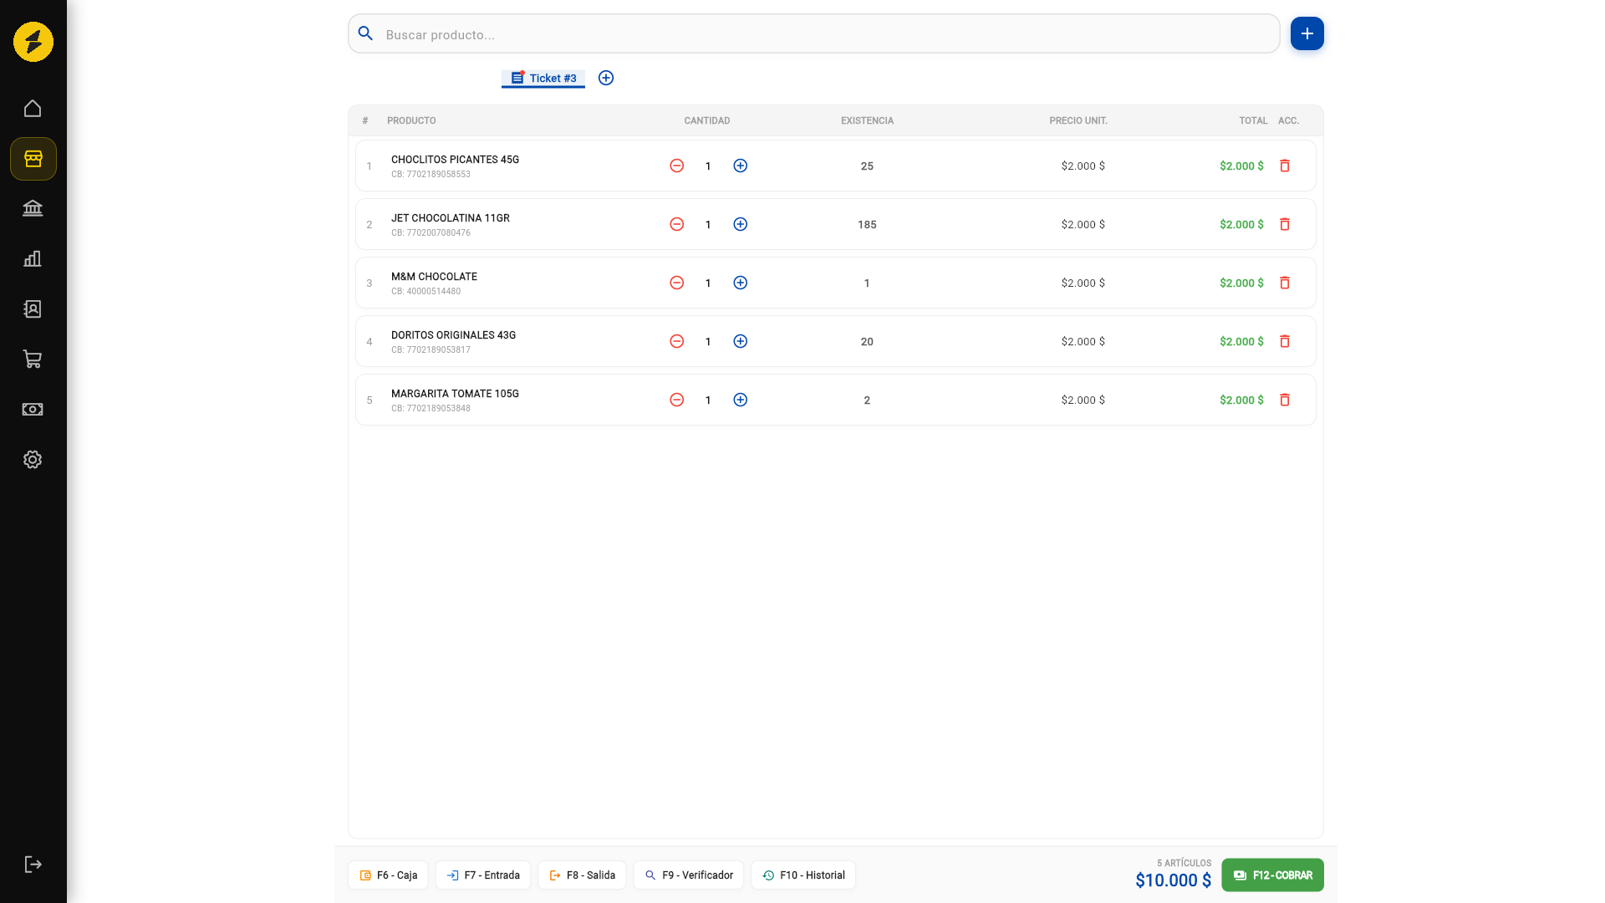Open the home icon in sidebar
Image resolution: width=1605 pixels, height=903 pixels.
tap(33, 109)
